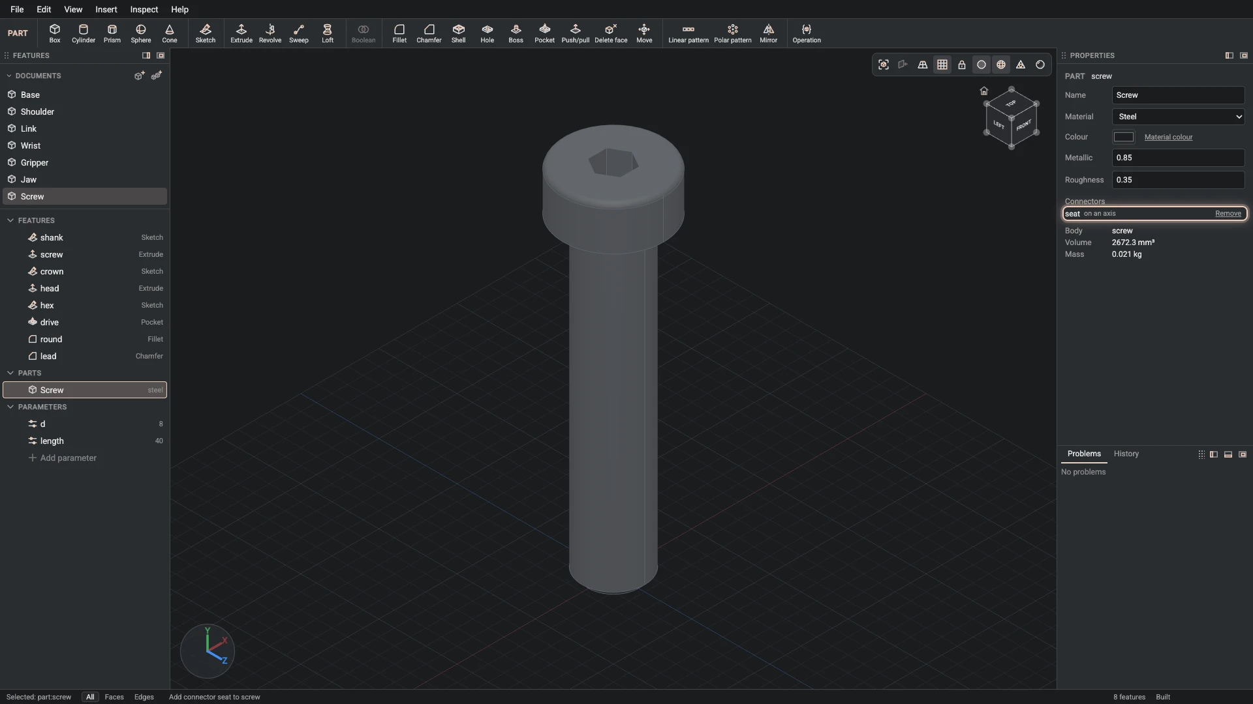
Task: Use the Shell tool
Action: (459, 33)
